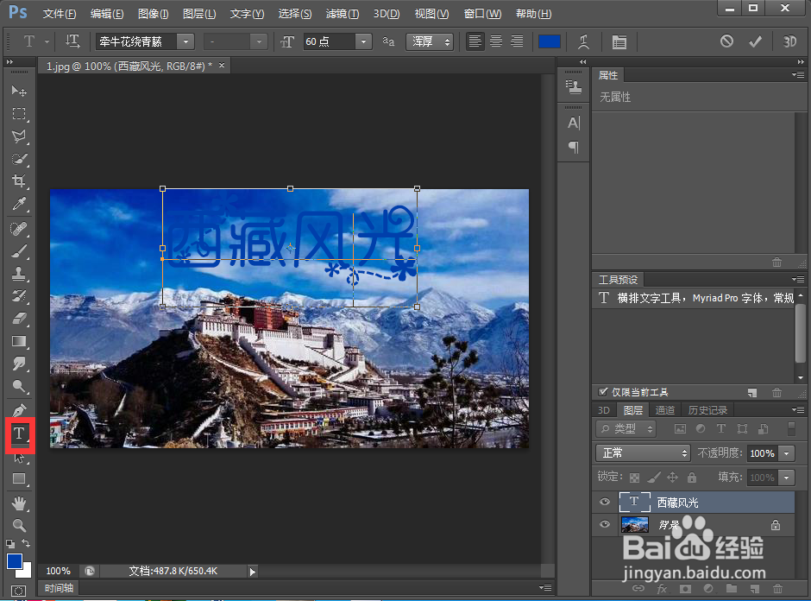This screenshot has width=811, height=601.
Task: Open the opacity 不透明度 dropdown arrow
Action: point(787,453)
